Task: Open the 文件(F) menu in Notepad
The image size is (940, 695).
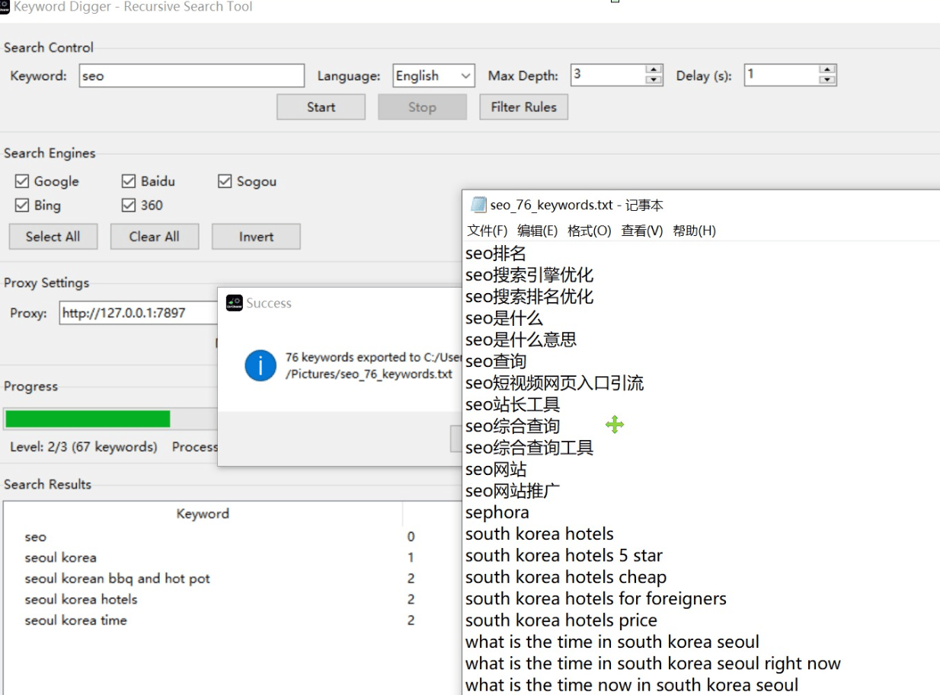Action: pyautogui.click(x=487, y=231)
